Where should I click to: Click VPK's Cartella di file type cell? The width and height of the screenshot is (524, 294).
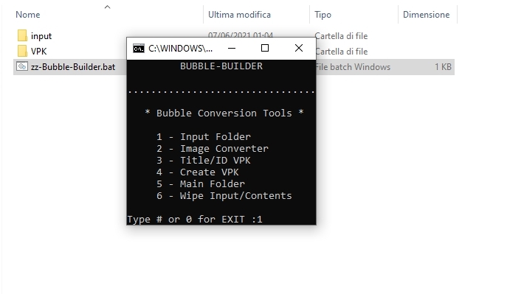click(x=342, y=52)
